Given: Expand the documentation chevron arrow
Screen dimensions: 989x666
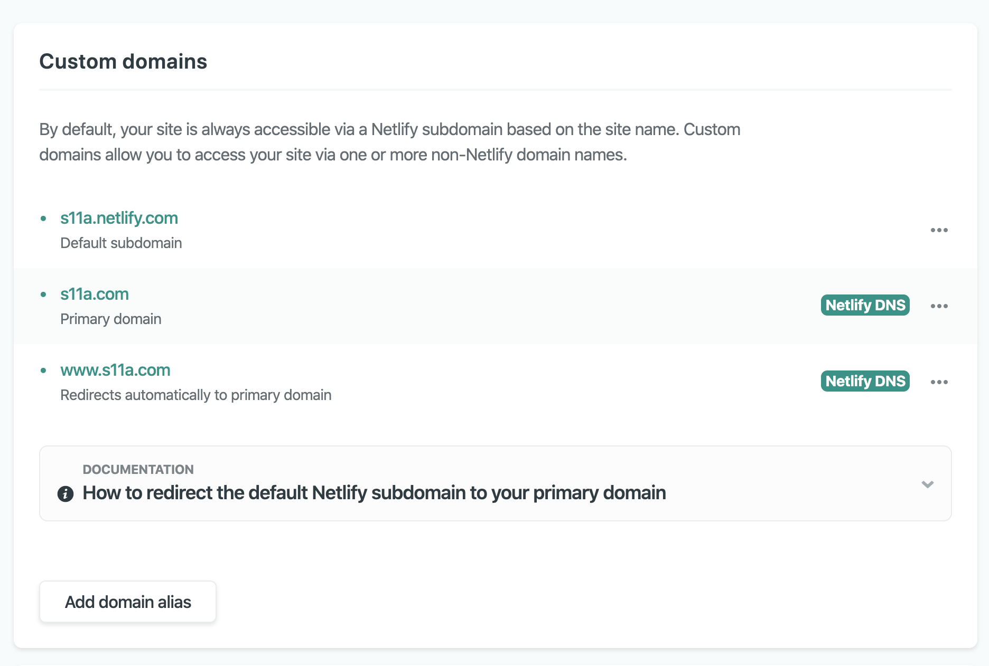Looking at the screenshot, I should 927,484.
